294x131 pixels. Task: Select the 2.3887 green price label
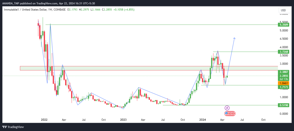click(283, 72)
